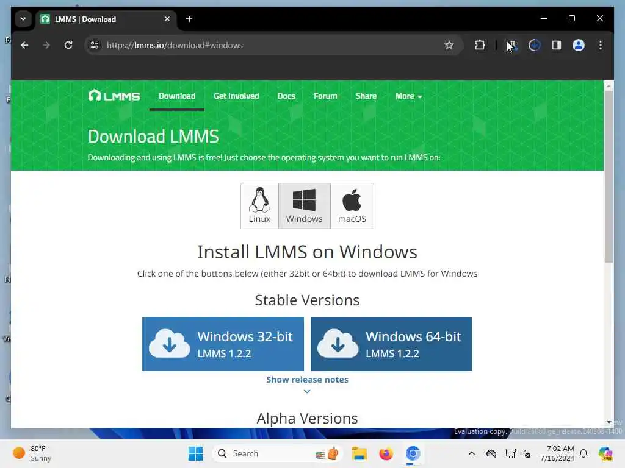Open the browser three-dot menu
The width and height of the screenshot is (625, 468).
[x=601, y=45]
